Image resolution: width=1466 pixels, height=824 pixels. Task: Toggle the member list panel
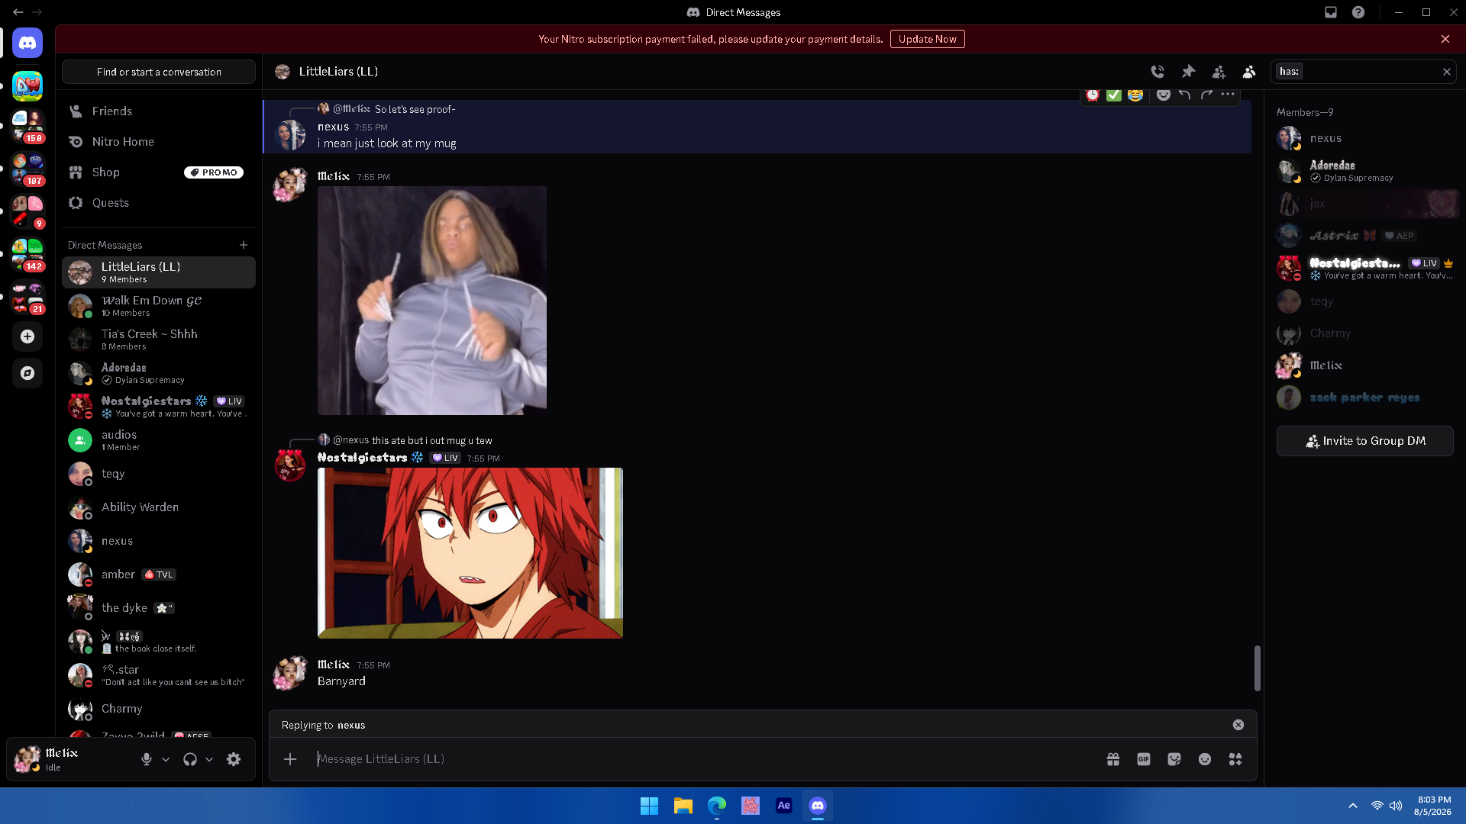point(1249,72)
